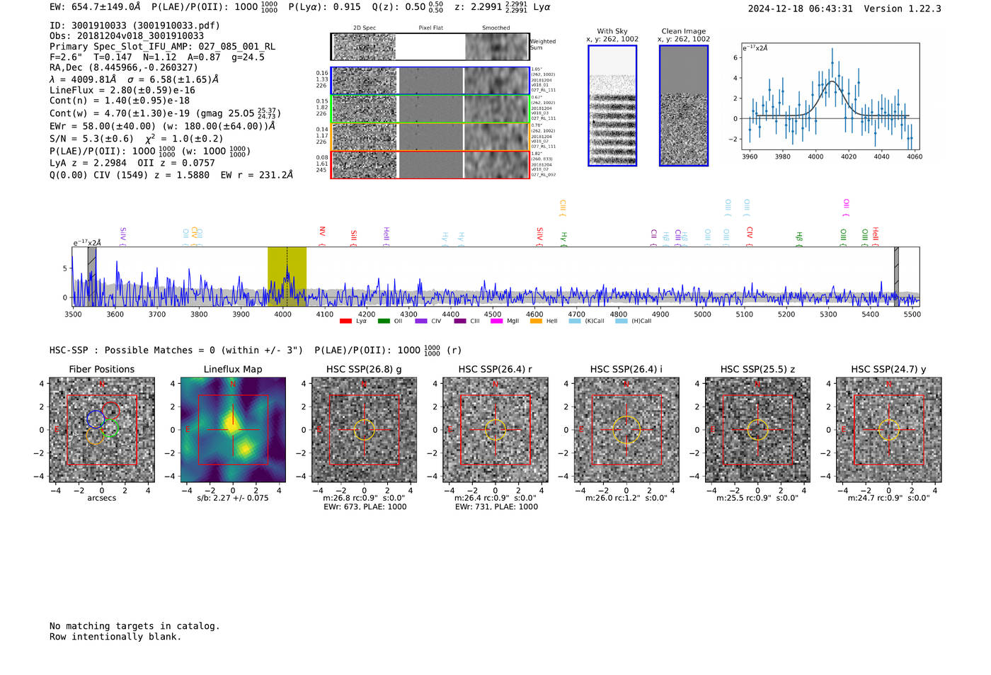991x675 pixels.
Task: Click the CIII legend swatch
Action: [x=460, y=321]
